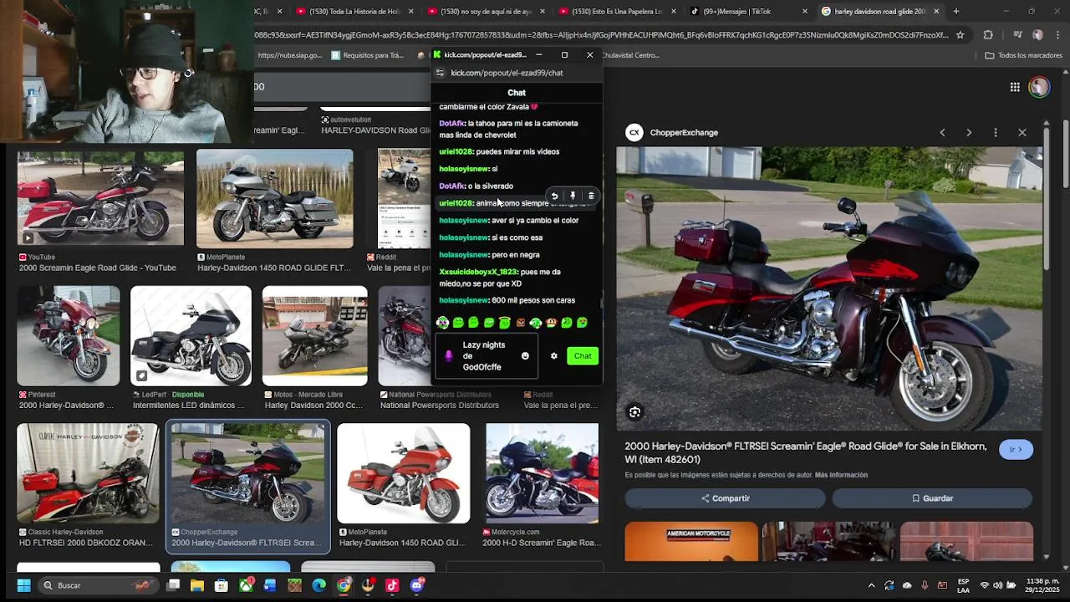The height and width of the screenshot is (602, 1070).
Task: Open the preview panel three-dot options menu
Action: (x=996, y=132)
